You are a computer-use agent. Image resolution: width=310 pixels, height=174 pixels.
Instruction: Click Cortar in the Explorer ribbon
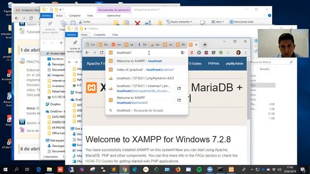(x=85, y=22)
